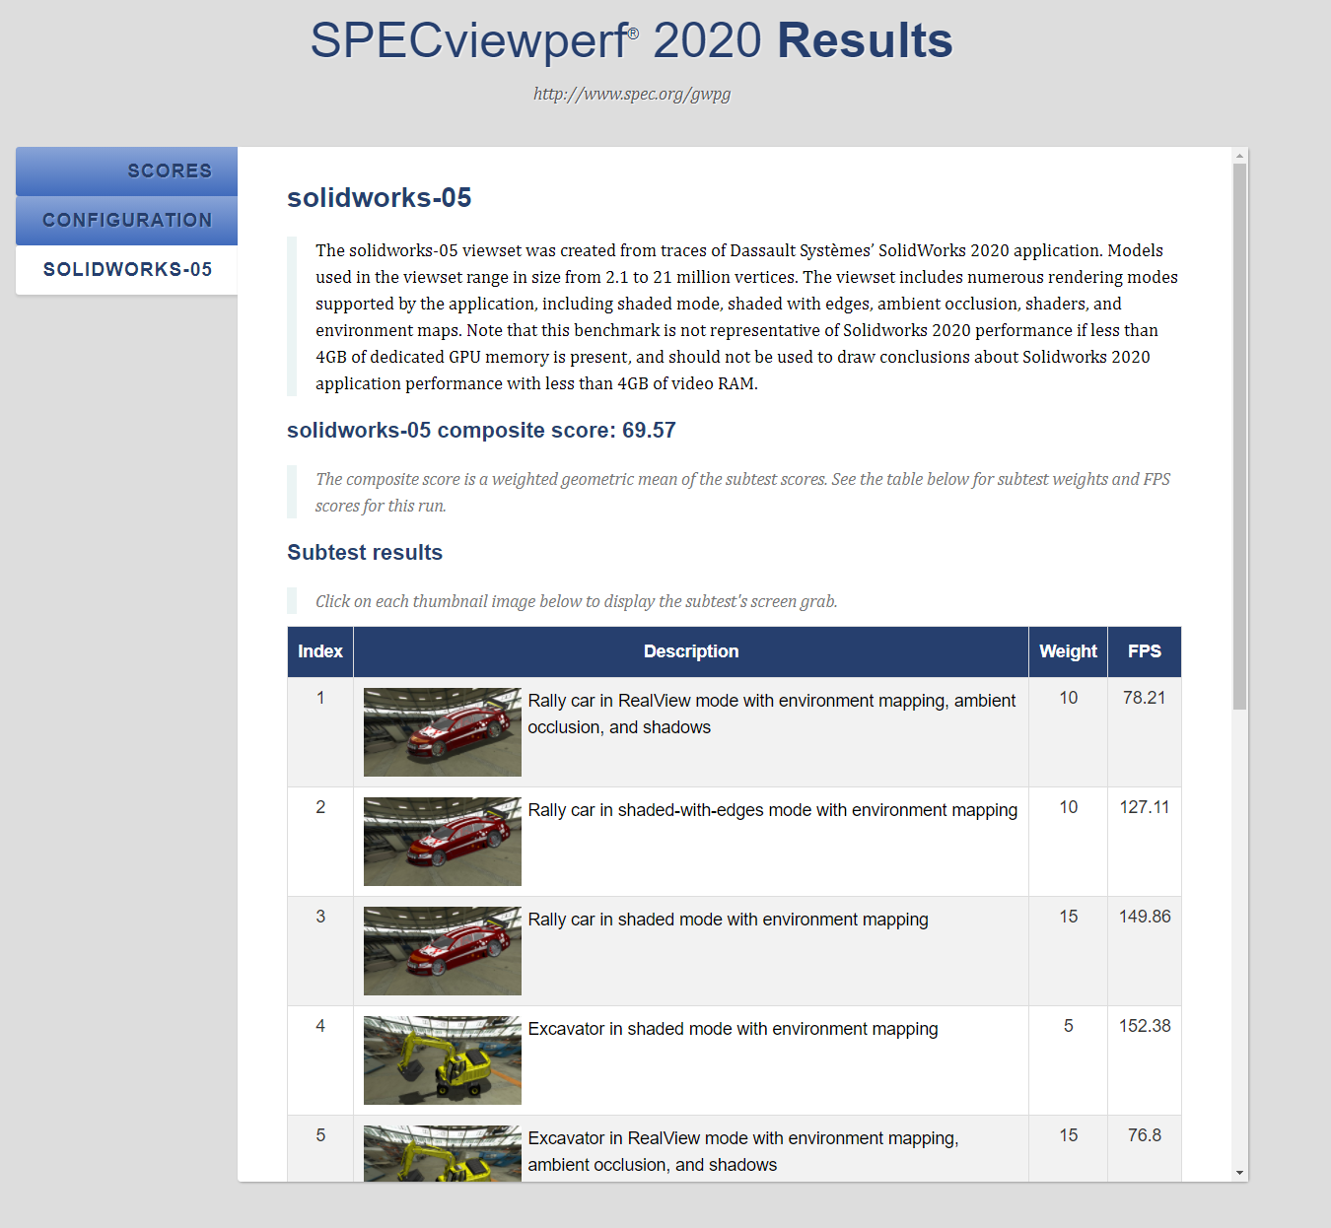Click the scrollbar down arrow

click(x=1239, y=1173)
